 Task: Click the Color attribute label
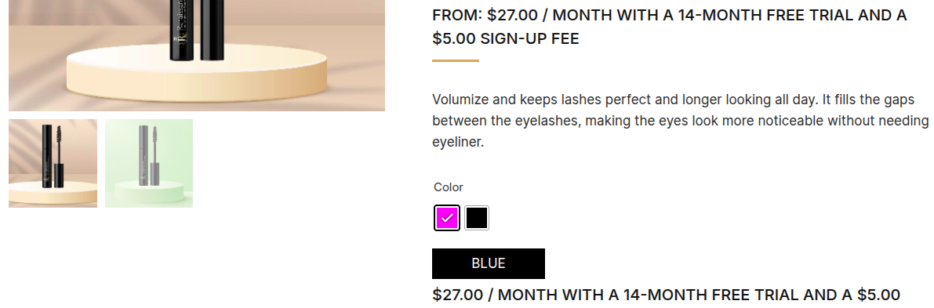449,187
